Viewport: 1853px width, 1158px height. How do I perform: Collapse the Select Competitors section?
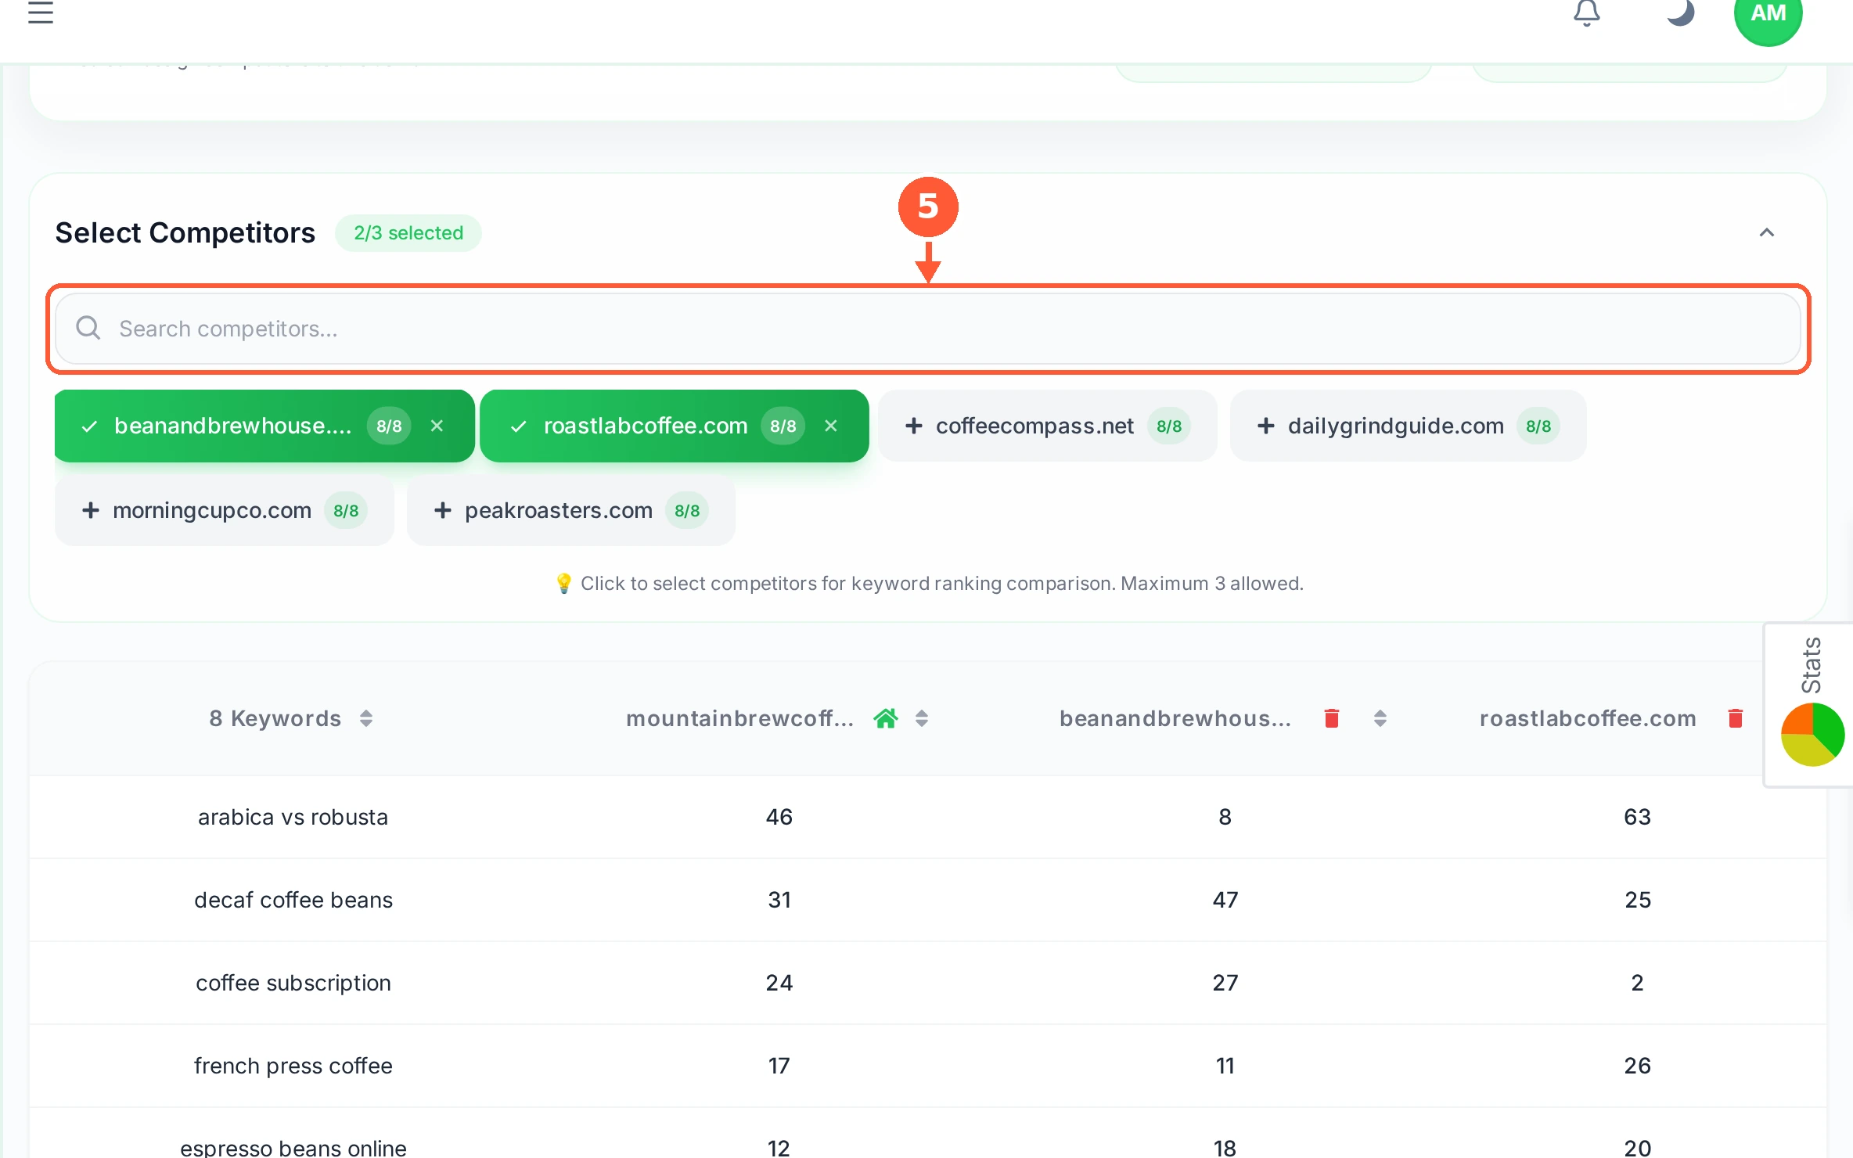click(1766, 232)
